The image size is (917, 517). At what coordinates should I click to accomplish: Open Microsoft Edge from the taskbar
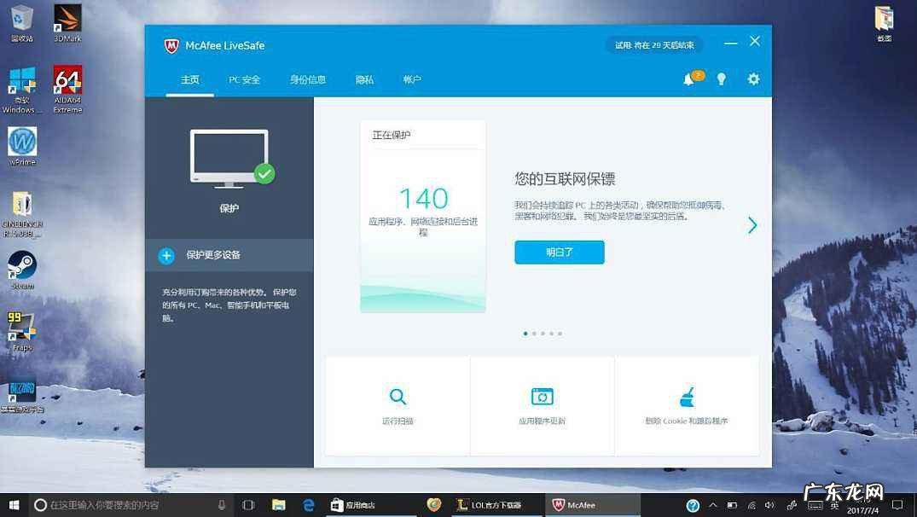tap(306, 504)
